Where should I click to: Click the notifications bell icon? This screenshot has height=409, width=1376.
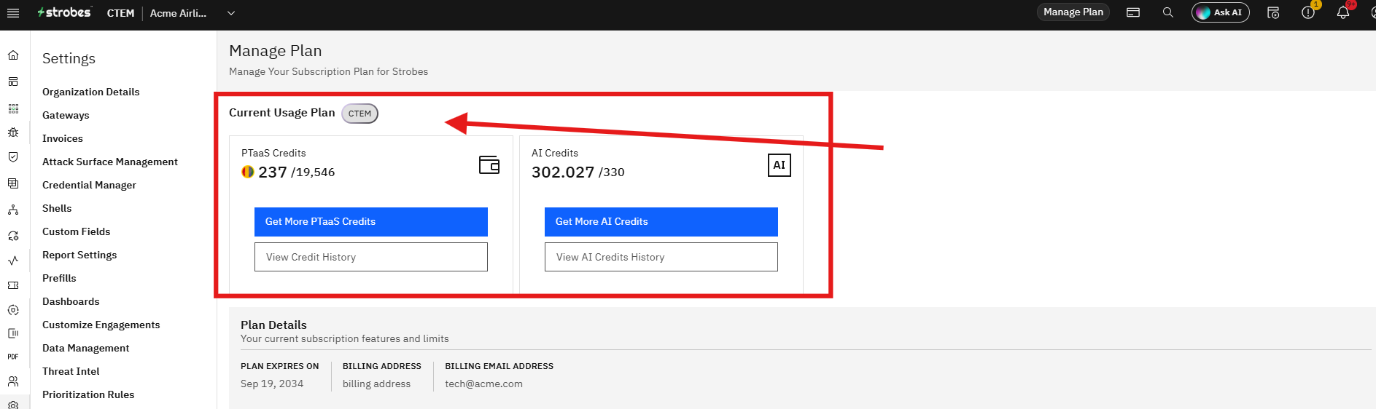(1342, 13)
